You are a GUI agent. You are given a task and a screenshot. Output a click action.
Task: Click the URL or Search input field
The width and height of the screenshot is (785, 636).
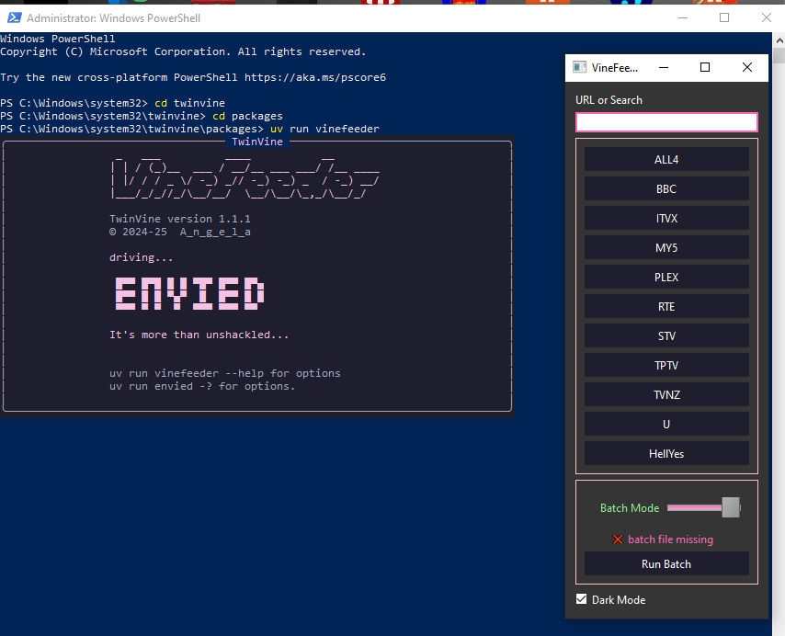tap(666, 122)
